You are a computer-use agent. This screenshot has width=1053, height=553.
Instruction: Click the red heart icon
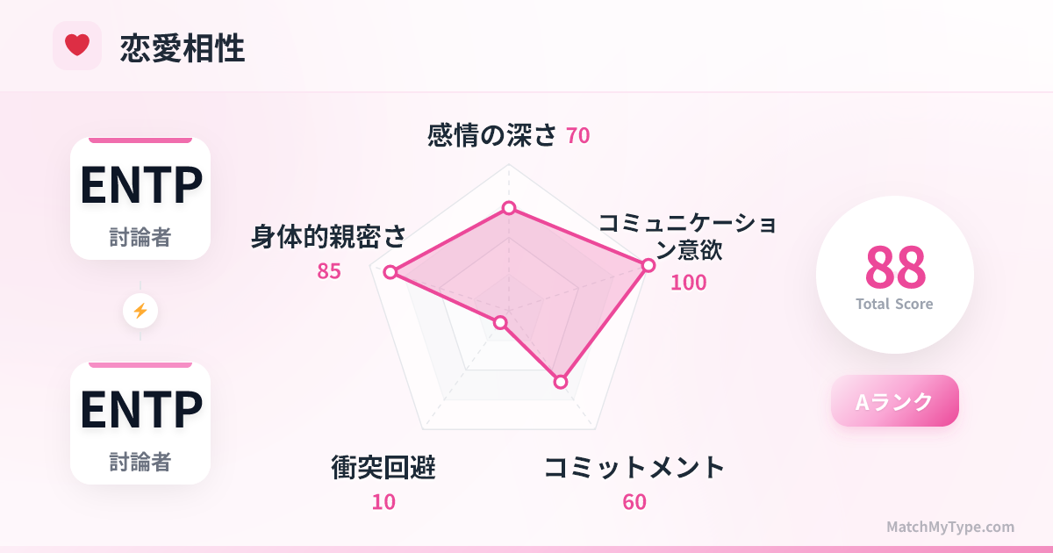[x=77, y=45]
